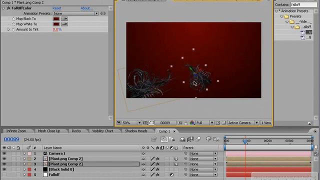The width and height of the screenshot is (320, 180).
Task: Open About for FallOffColor effect
Action: (86, 8)
